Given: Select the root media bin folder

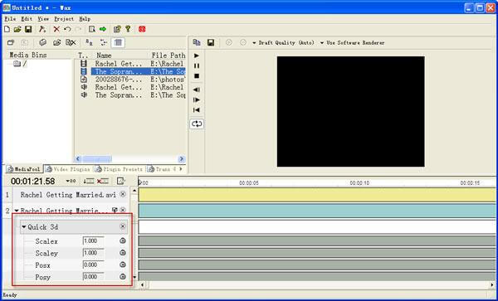Looking at the screenshot, I should pos(20,64).
